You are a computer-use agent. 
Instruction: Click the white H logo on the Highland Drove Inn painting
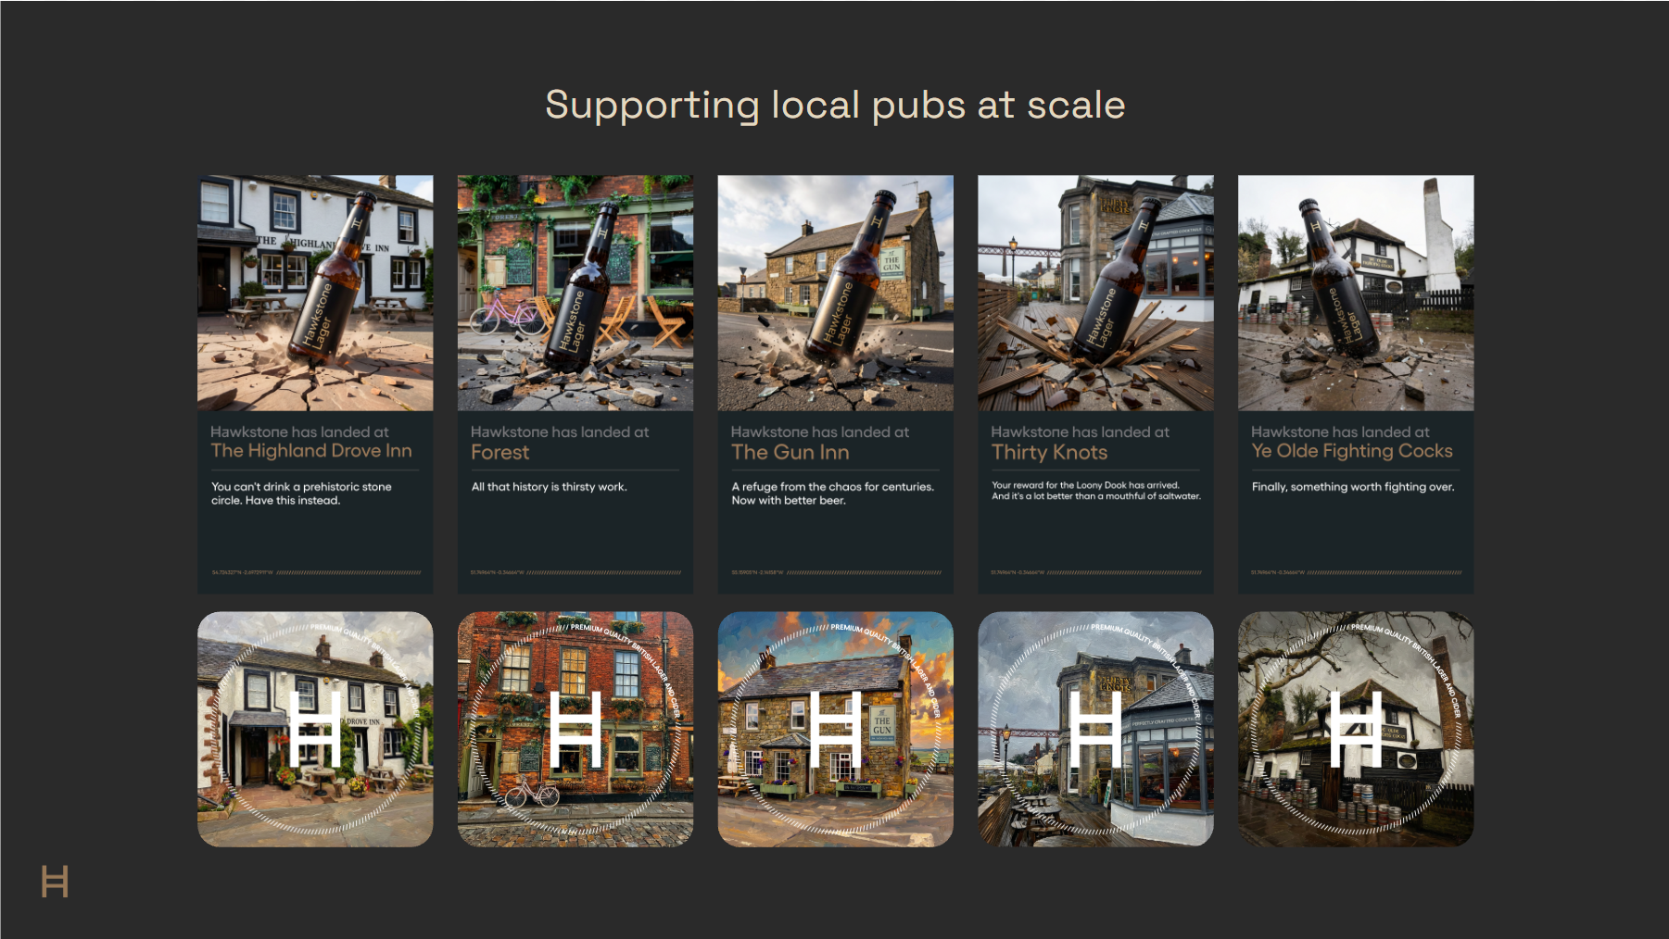pos(315,729)
